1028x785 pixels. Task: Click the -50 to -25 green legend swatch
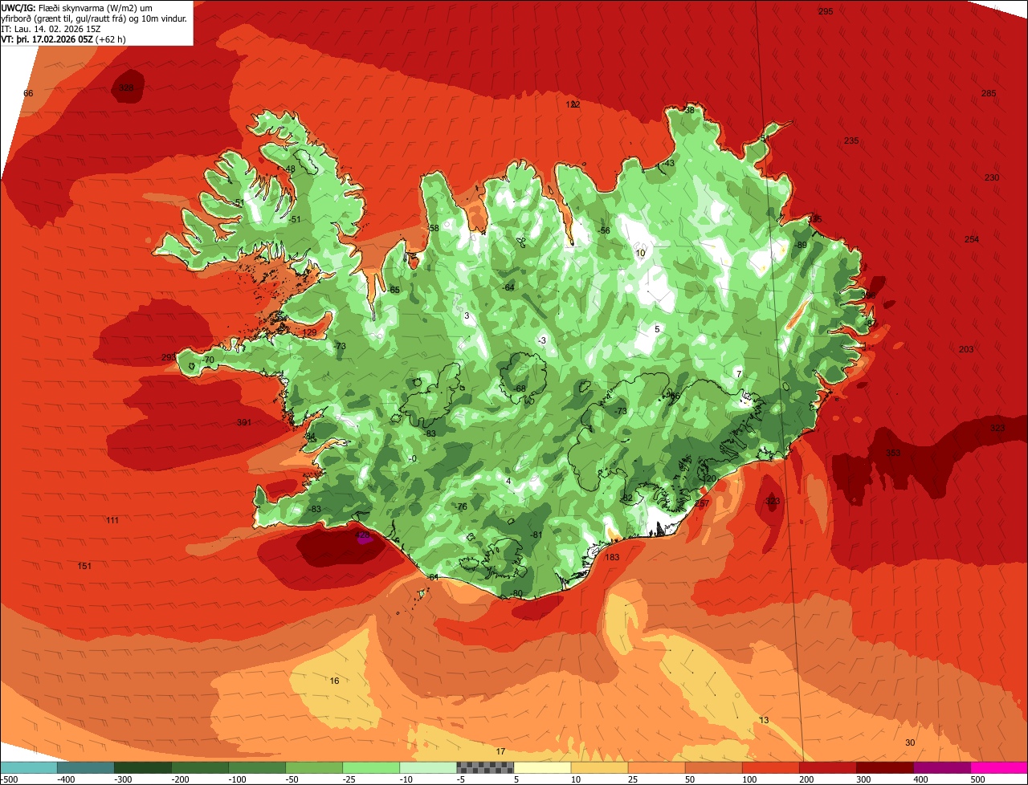point(313,767)
